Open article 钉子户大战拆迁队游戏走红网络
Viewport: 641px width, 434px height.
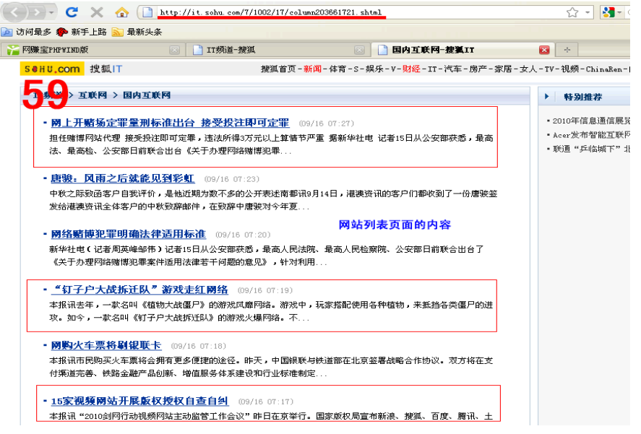139,290
